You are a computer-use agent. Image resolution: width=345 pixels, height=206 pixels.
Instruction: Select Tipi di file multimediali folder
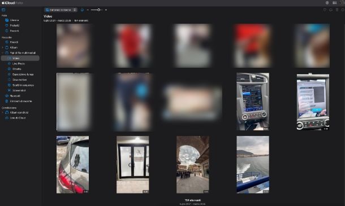pyautogui.click(x=23, y=53)
